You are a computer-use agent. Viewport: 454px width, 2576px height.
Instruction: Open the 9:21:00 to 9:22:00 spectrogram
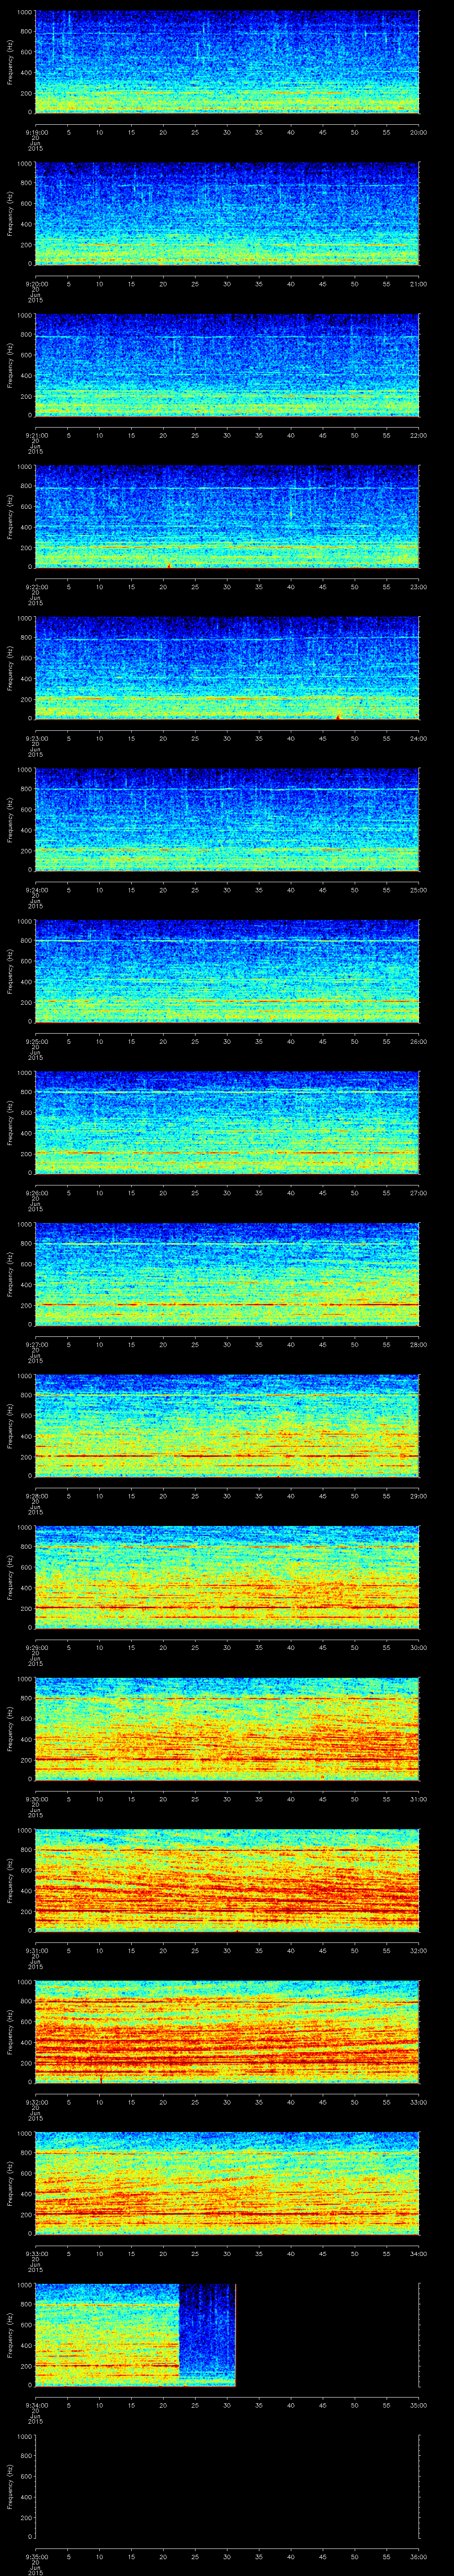227,365
